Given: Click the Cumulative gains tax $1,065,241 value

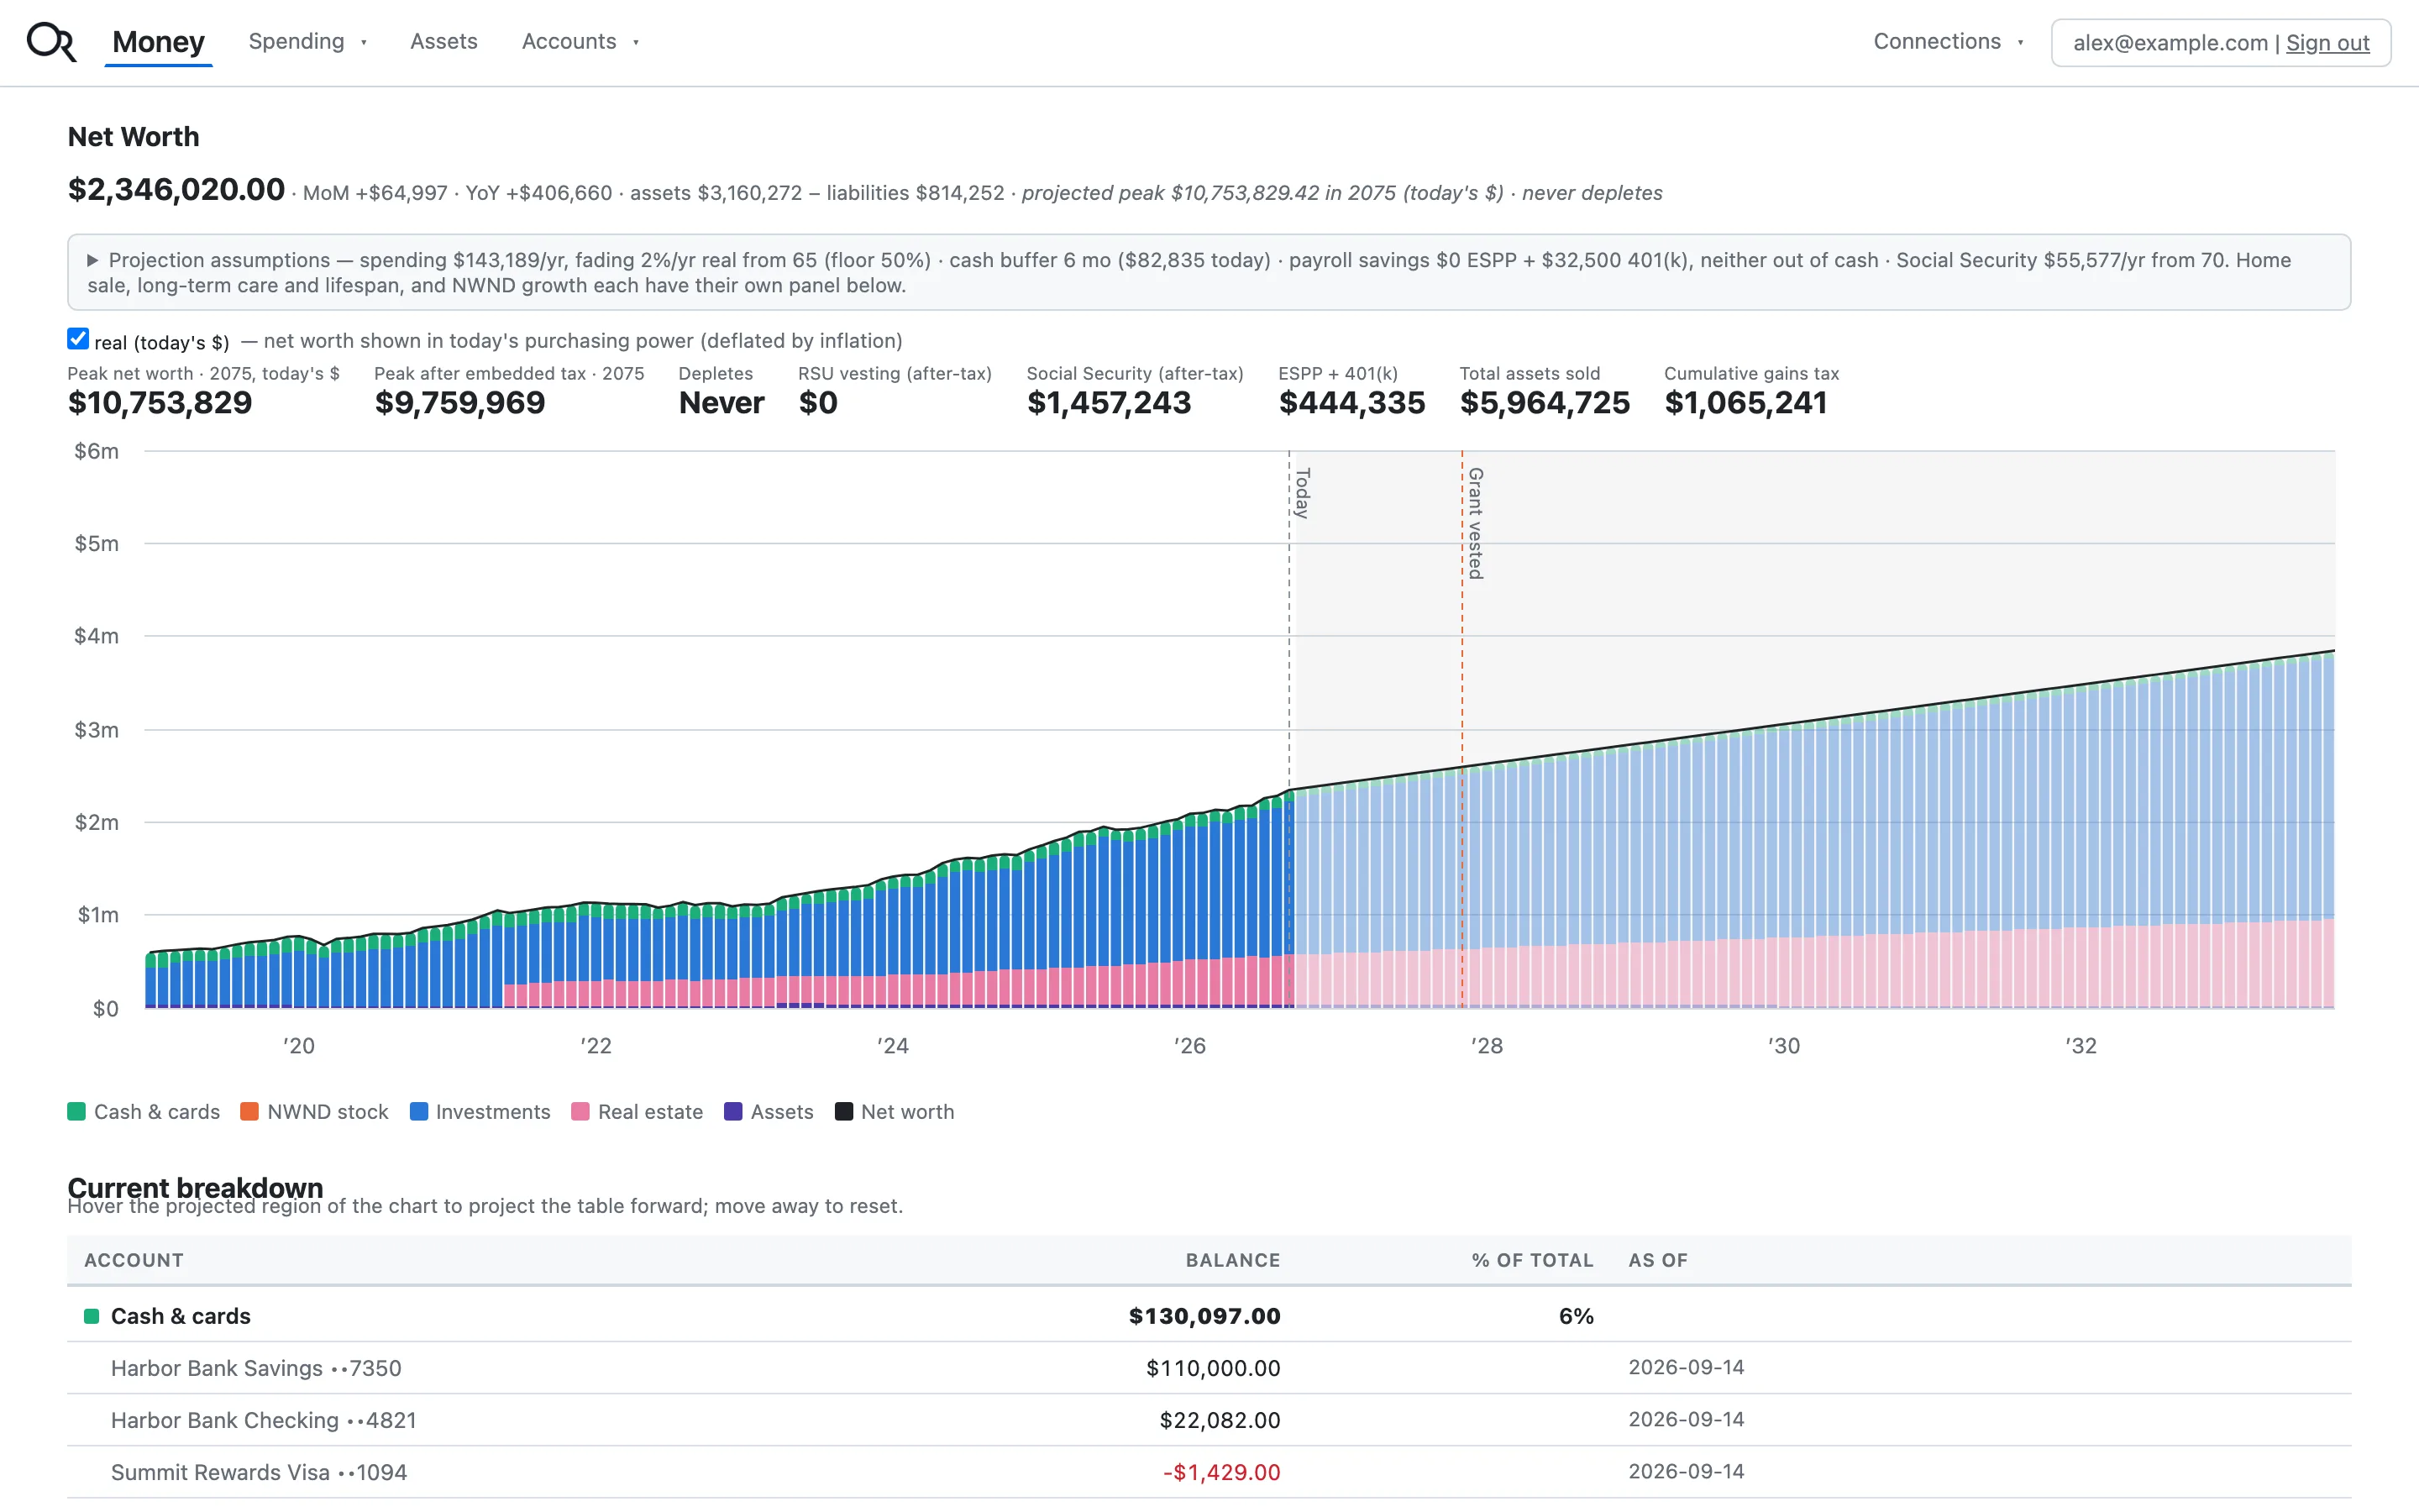Looking at the screenshot, I should pos(1745,403).
